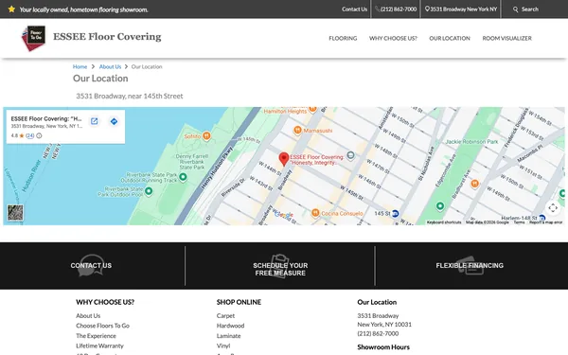This screenshot has width=568, height=355.
Task: Shop Laminate in footer
Action: [x=228, y=336]
